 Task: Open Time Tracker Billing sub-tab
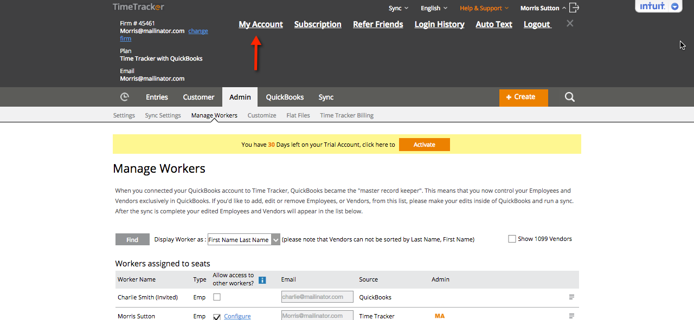coord(346,115)
